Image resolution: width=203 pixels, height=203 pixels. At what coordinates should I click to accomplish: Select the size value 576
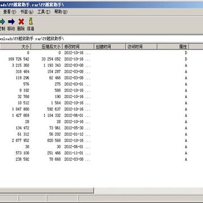(26, 84)
